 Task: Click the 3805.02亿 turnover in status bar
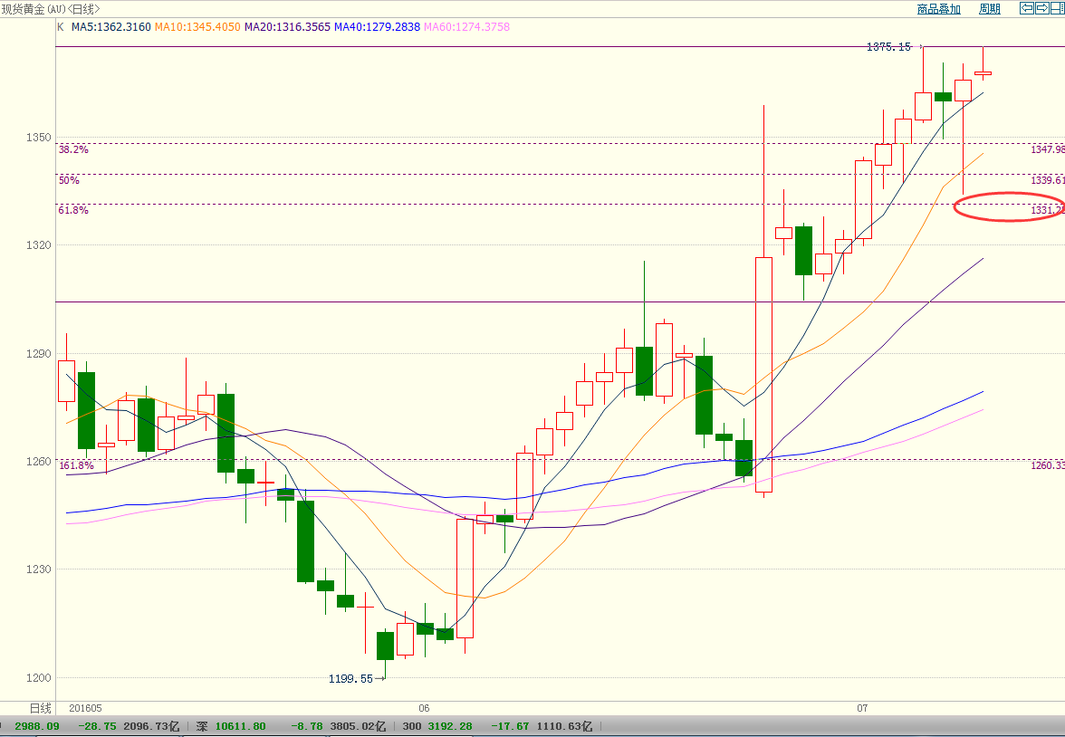click(358, 726)
